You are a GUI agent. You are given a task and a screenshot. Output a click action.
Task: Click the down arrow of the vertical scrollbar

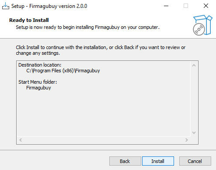click(194, 133)
